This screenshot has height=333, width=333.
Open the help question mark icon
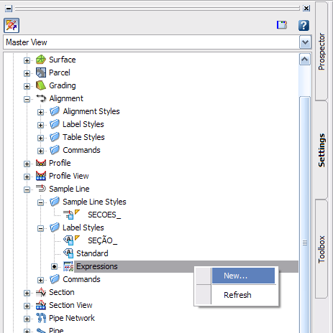pyautogui.click(x=304, y=25)
